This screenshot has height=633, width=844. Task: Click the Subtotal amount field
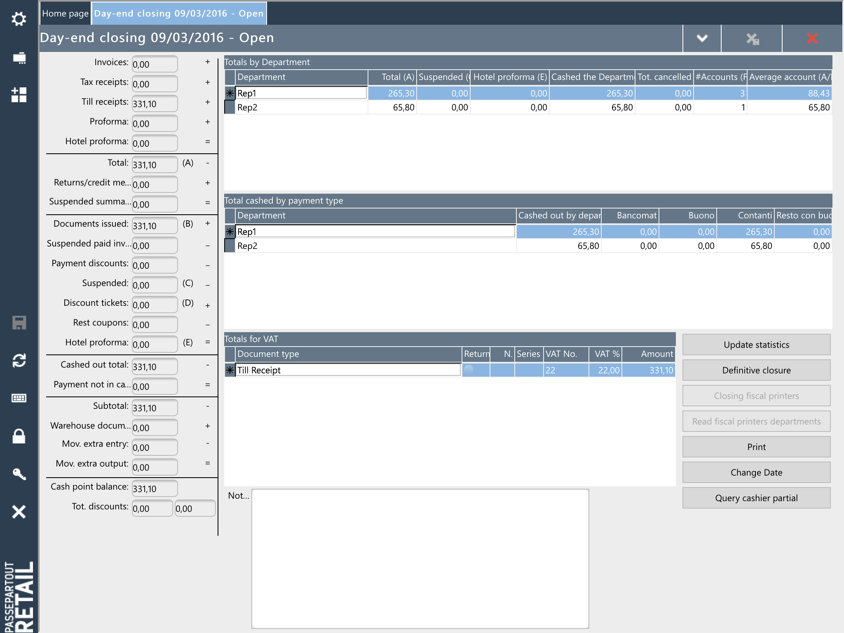(155, 408)
